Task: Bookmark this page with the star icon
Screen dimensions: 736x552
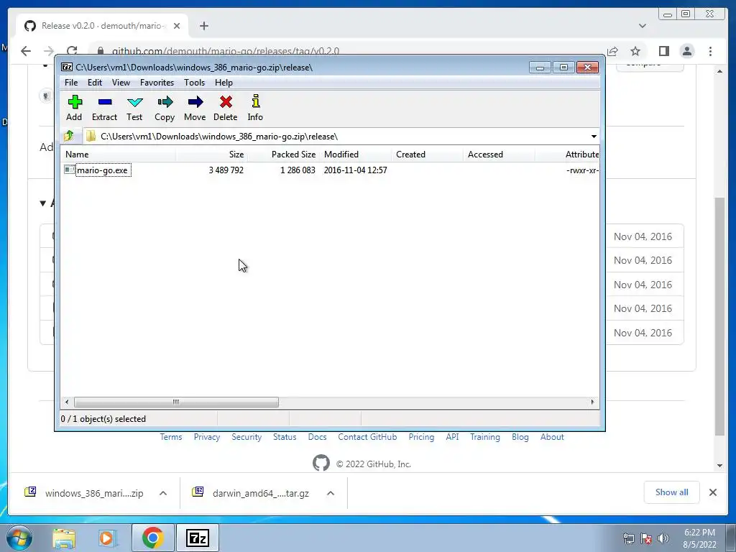Action: 635,51
